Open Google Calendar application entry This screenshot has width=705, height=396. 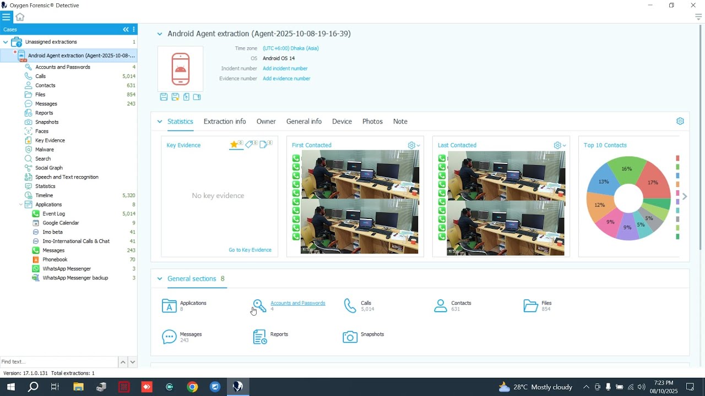click(61, 223)
